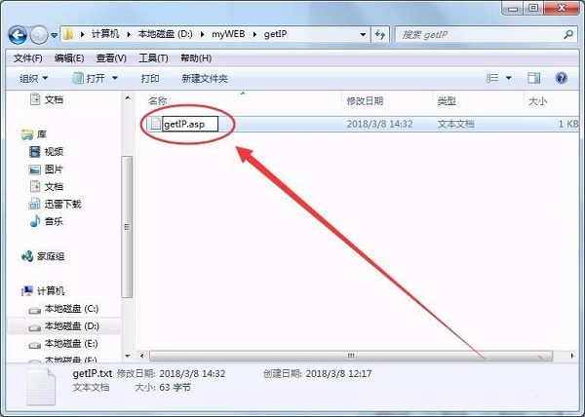This screenshot has height=417, width=585.
Task: Open the 组织 dropdown in toolbar
Action: pos(33,78)
